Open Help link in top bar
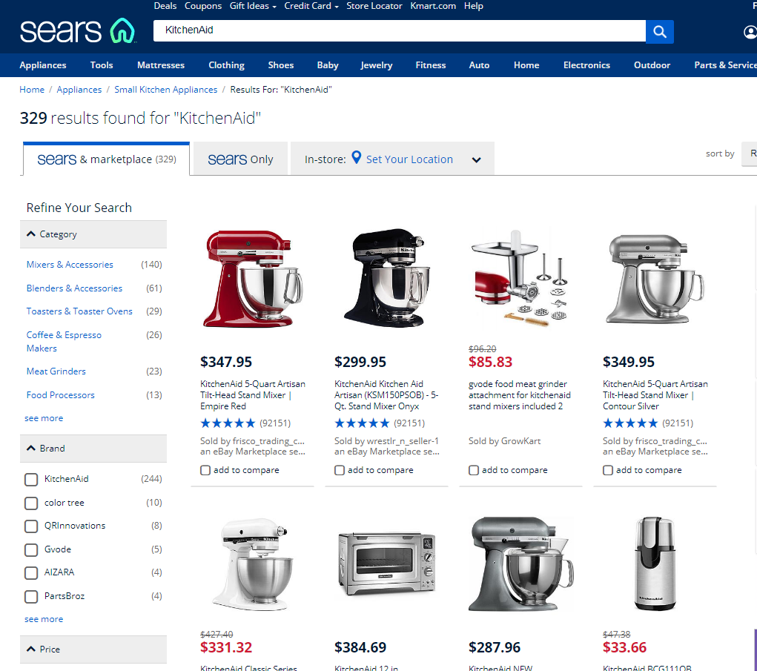Viewport: 757px width, 671px height. pyautogui.click(x=474, y=6)
